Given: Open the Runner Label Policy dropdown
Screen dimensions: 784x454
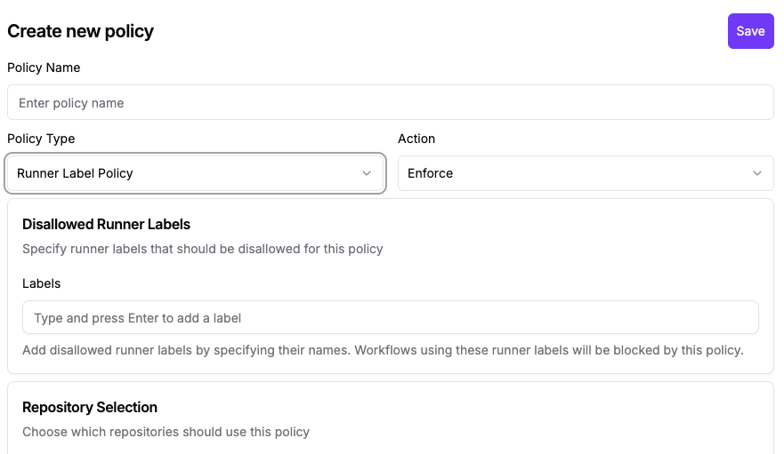Looking at the screenshot, I should coord(196,173).
